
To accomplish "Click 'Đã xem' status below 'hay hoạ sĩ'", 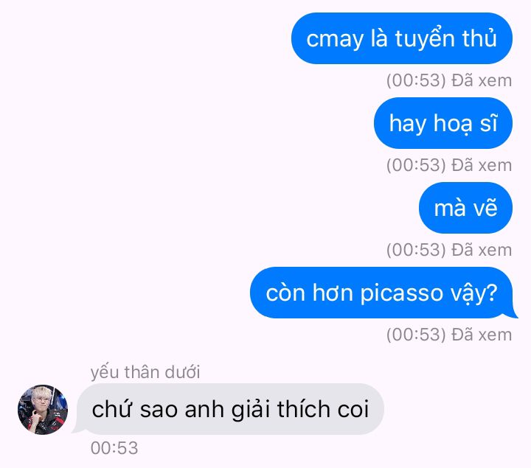I will click(x=482, y=165).
